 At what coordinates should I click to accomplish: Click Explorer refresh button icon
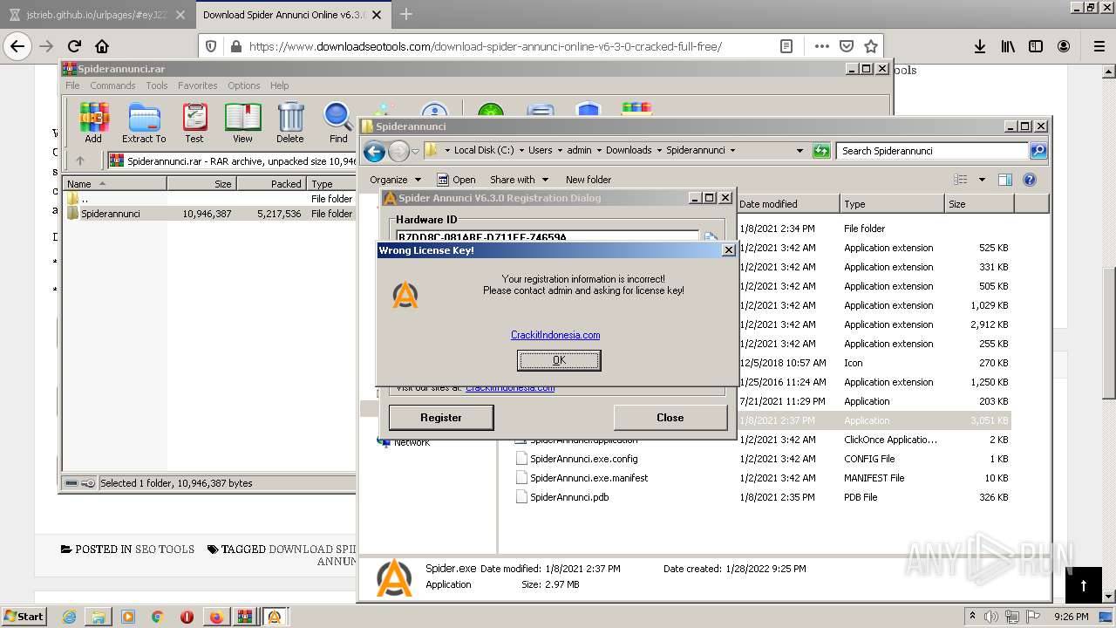[x=821, y=151]
